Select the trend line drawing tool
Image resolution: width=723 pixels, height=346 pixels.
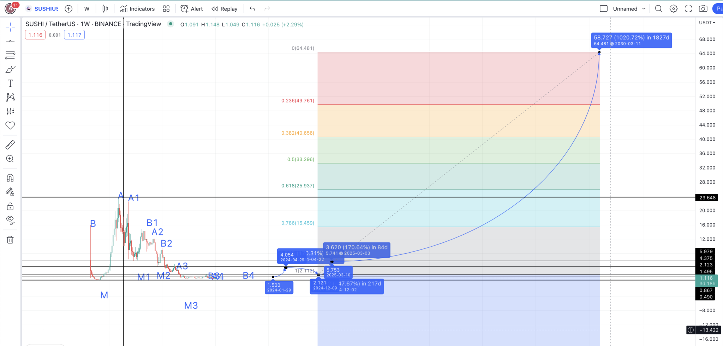pos(10,41)
